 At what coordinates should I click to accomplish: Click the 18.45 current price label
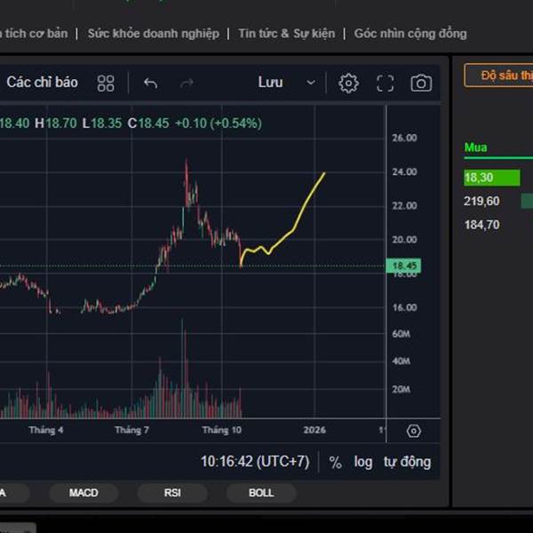403,266
